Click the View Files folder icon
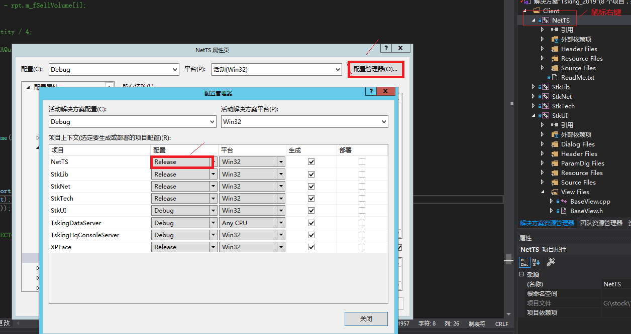This screenshot has width=631, height=334. [x=555, y=192]
